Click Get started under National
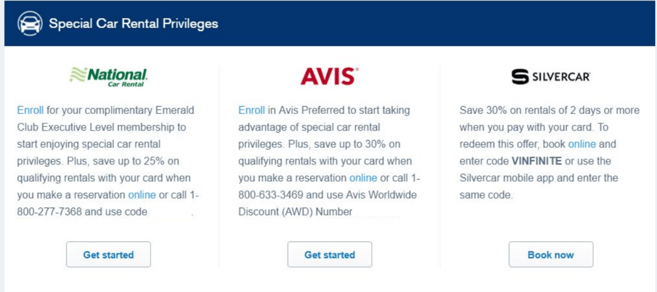The width and height of the screenshot is (657, 292). (109, 254)
